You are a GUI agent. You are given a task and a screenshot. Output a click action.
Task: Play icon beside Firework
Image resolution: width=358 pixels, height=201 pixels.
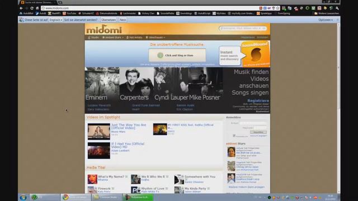[113, 189]
